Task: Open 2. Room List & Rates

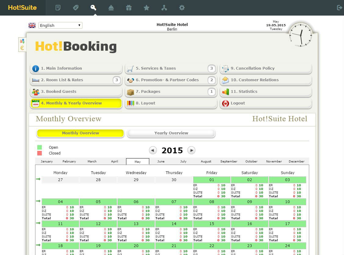Action: click(x=76, y=80)
